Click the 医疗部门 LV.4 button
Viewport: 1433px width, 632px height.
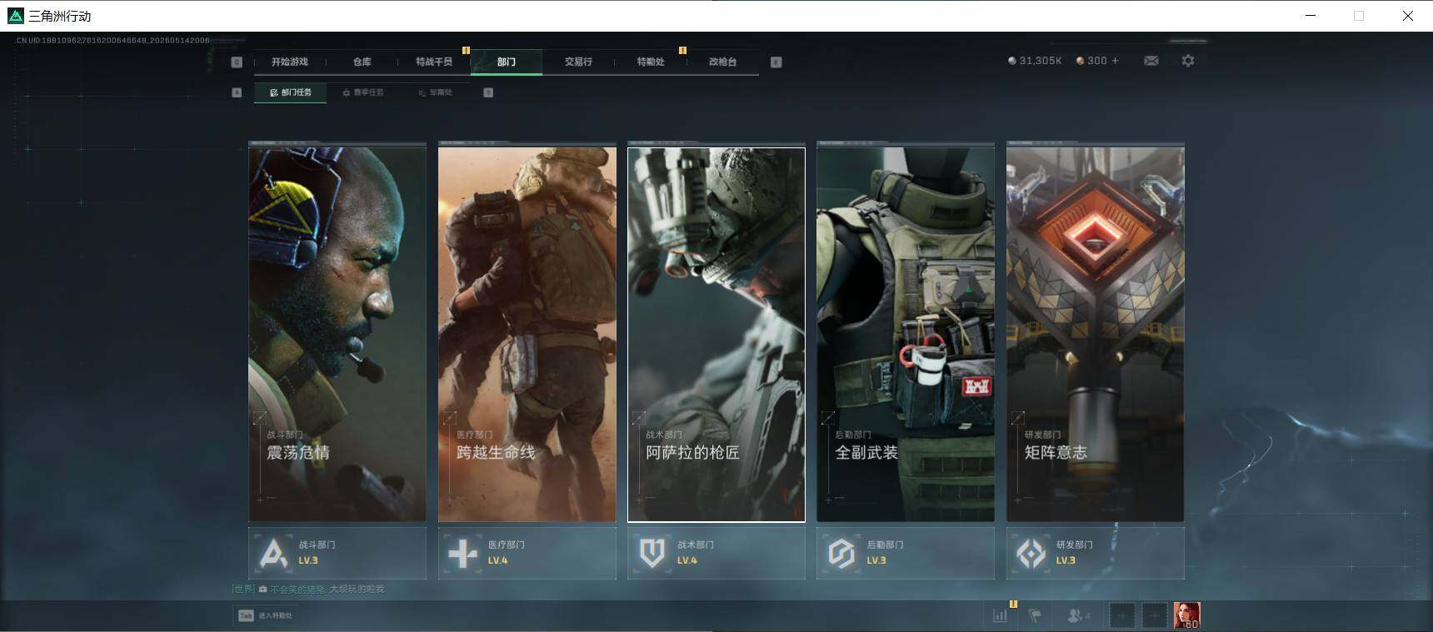pos(527,553)
